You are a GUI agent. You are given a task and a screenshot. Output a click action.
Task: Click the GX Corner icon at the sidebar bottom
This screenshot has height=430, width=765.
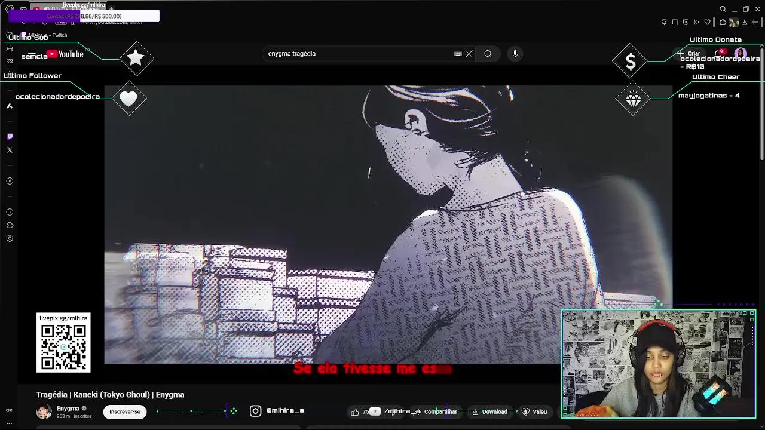pos(10,410)
